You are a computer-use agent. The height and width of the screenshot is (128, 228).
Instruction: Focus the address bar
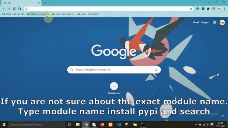pos(109,9)
